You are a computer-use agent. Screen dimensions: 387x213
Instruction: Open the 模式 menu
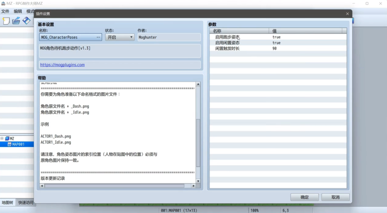click(x=30, y=11)
